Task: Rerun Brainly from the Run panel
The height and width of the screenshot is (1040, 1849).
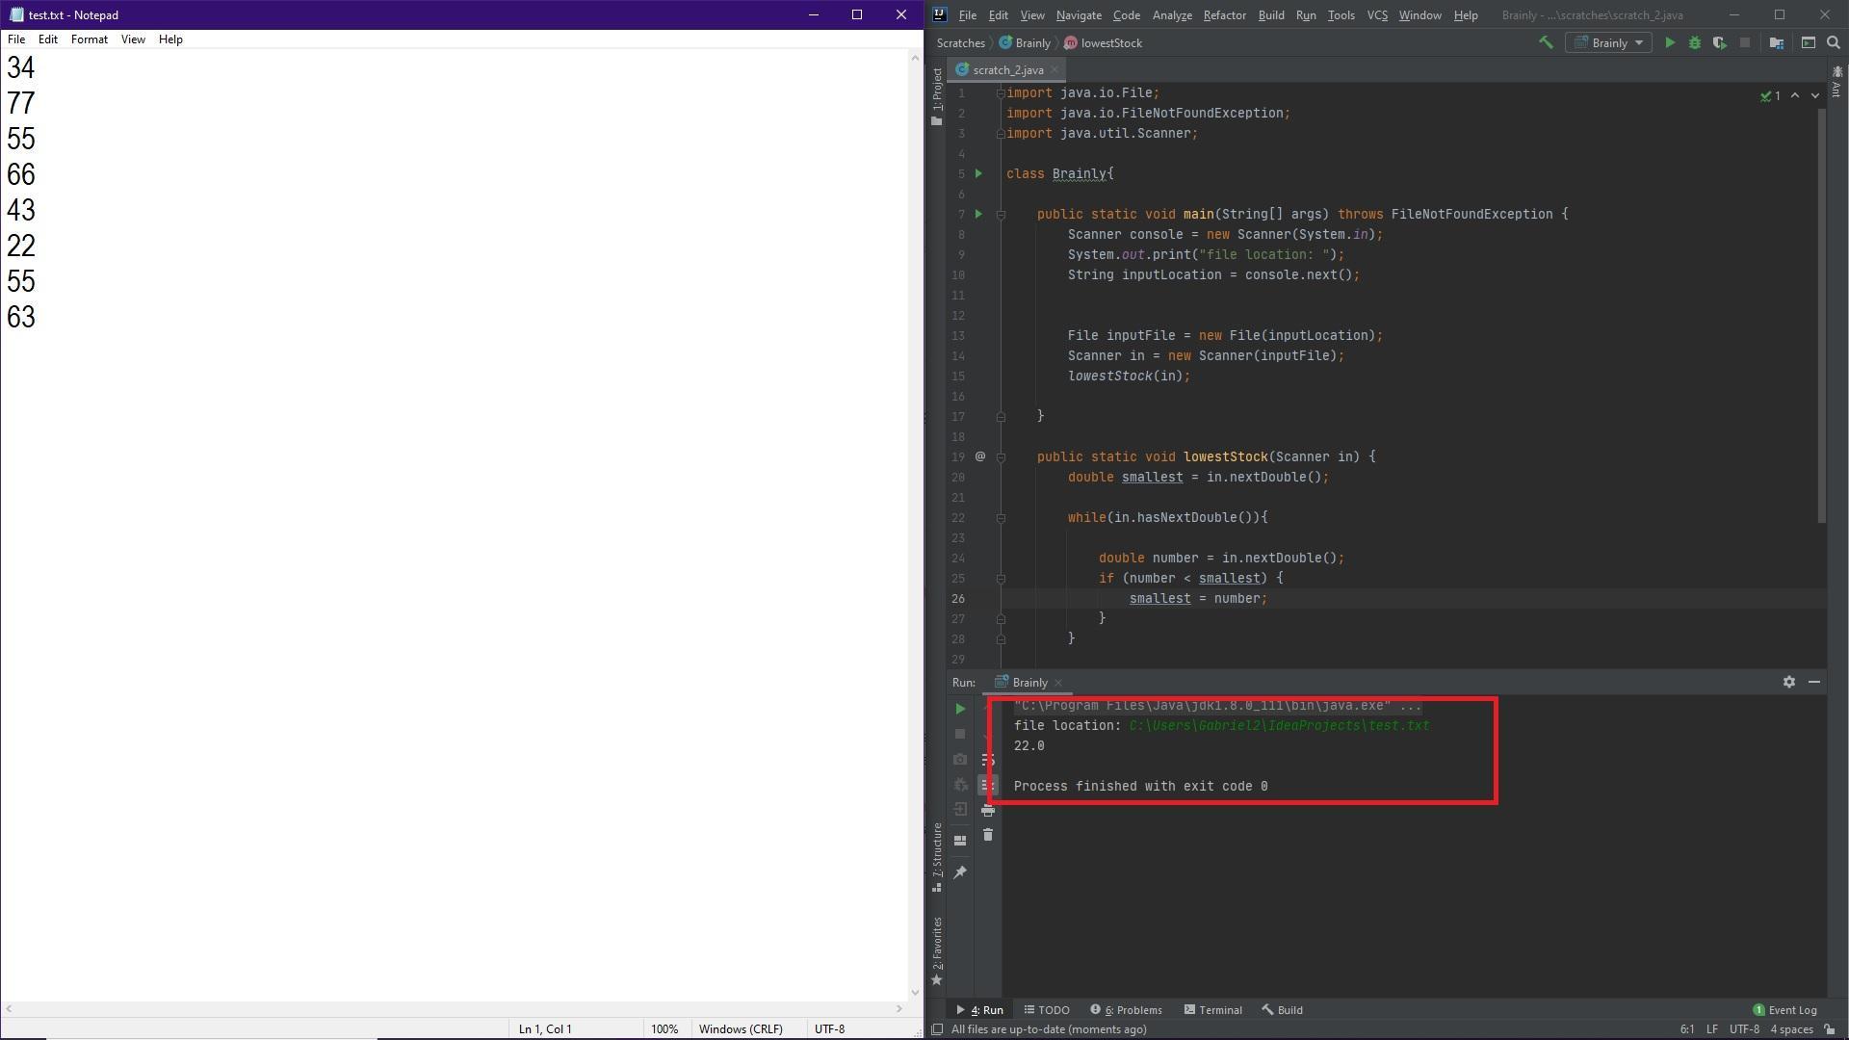Action: (960, 709)
